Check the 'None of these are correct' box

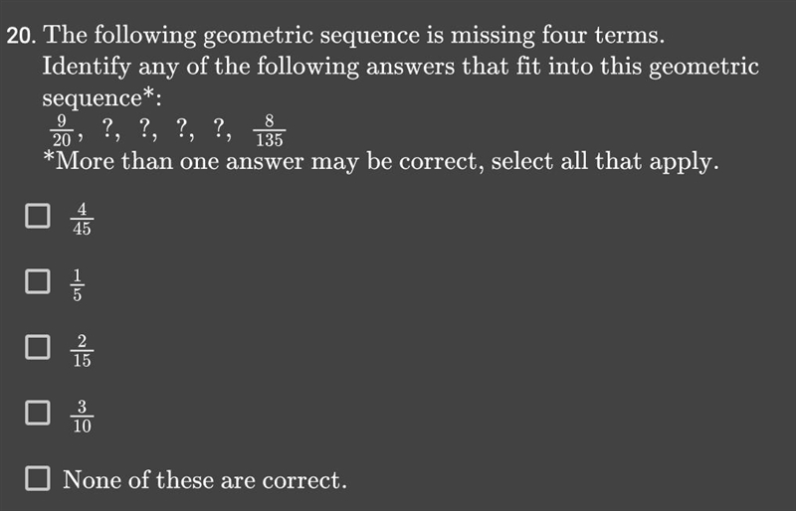tap(38, 478)
